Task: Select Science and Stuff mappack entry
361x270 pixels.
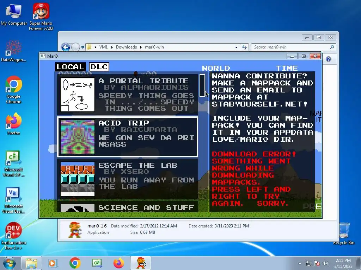Action: pyautogui.click(x=128, y=206)
